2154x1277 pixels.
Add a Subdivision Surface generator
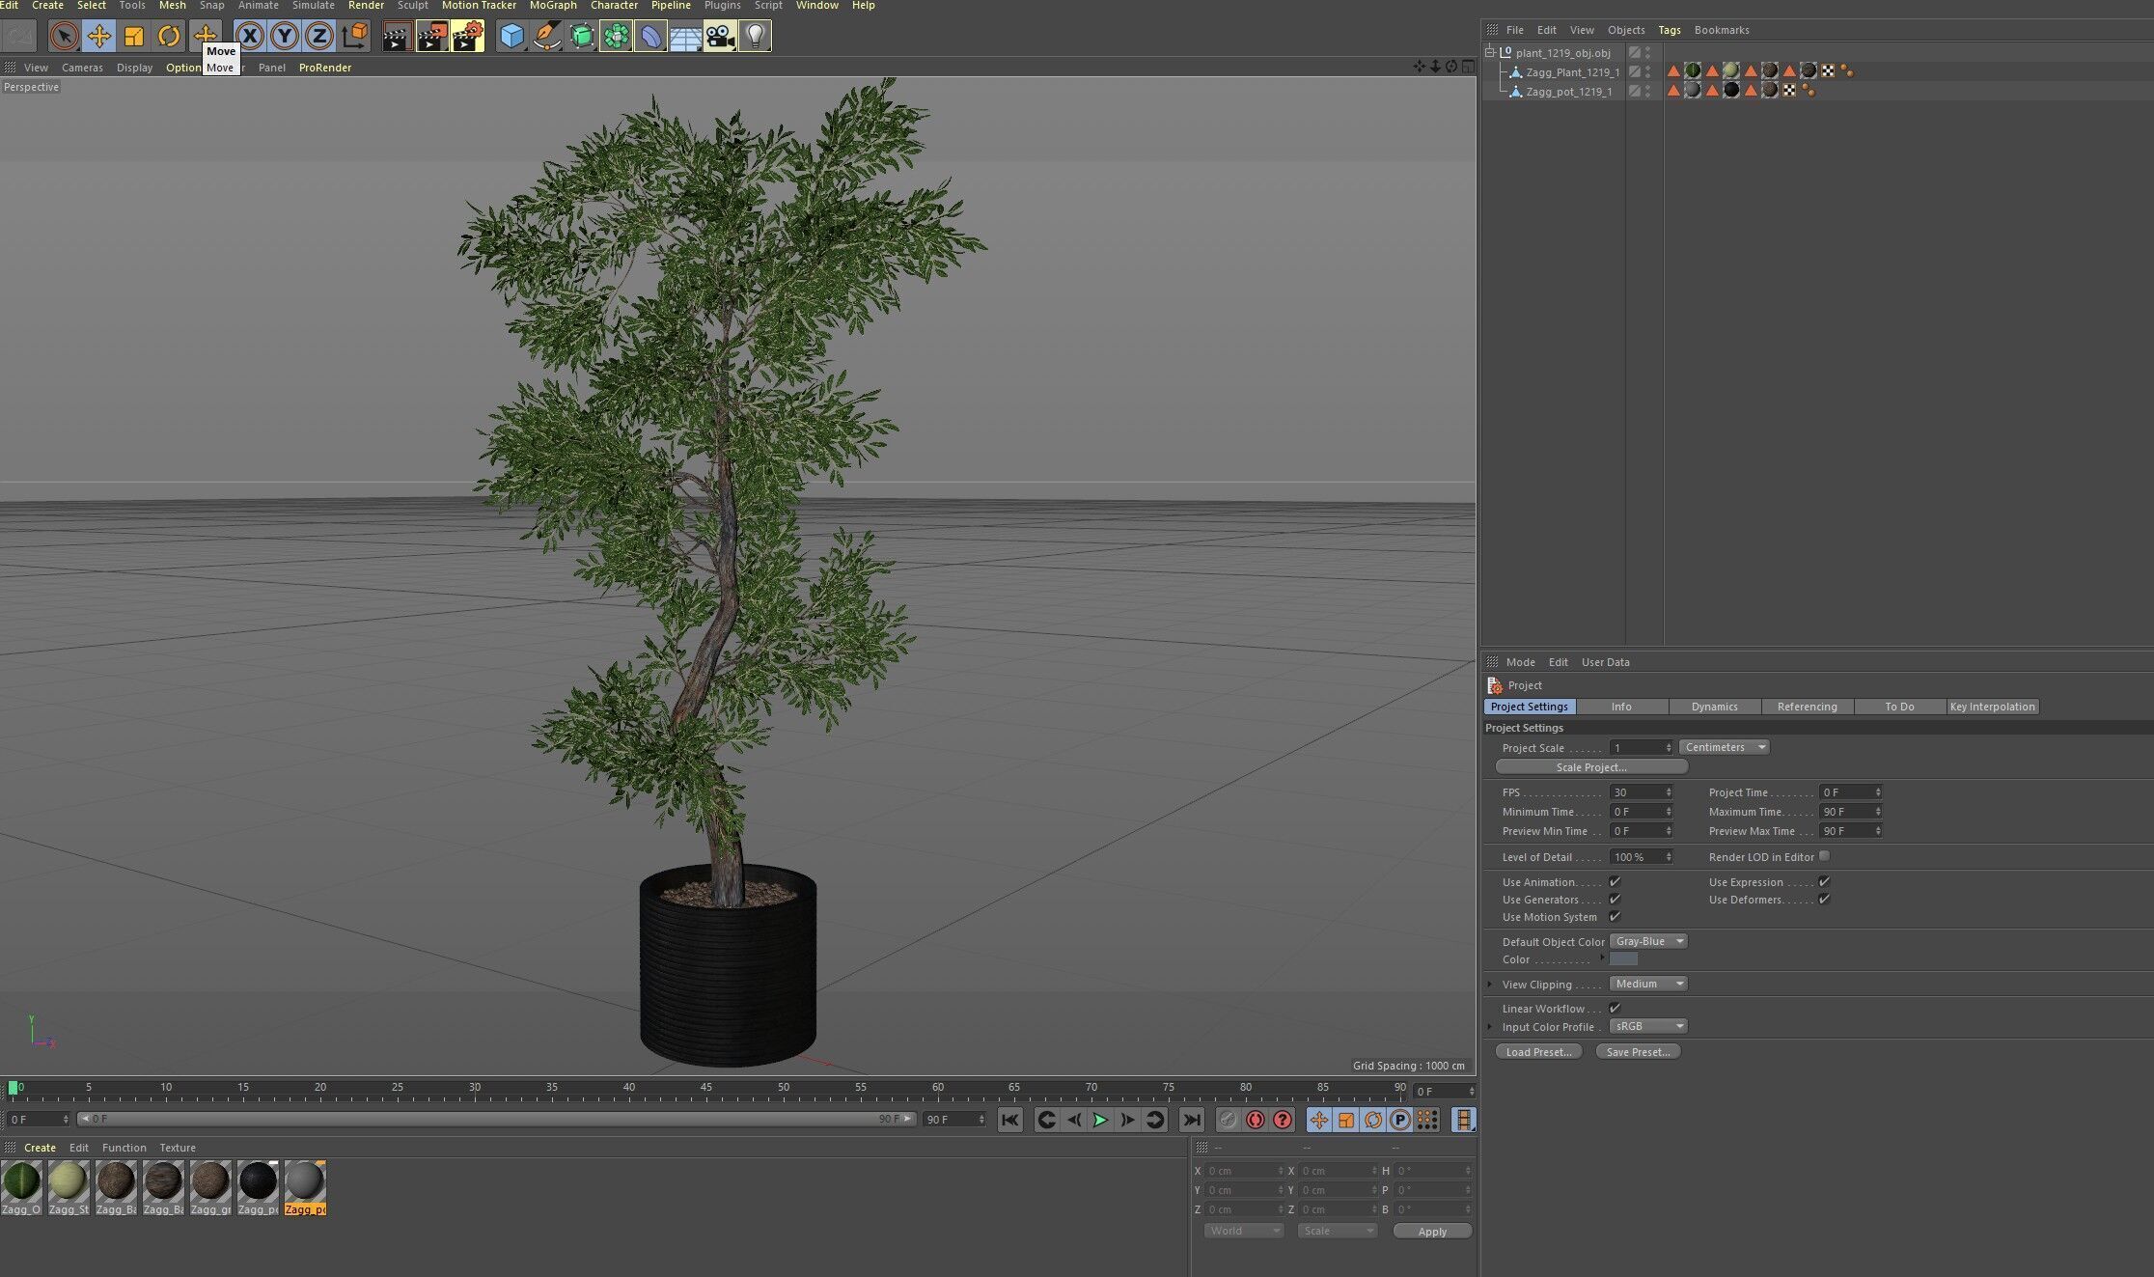click(x=581, y=37)
